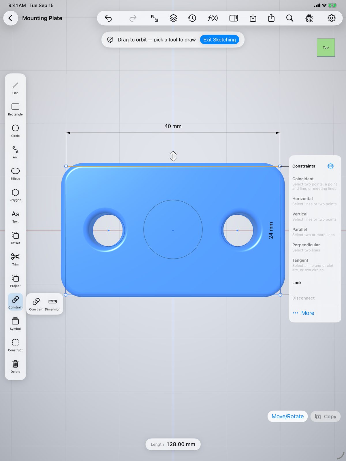Pick the Arc tool
The height and width of the screenshot is (461, 346).
(x=15, y=152)
